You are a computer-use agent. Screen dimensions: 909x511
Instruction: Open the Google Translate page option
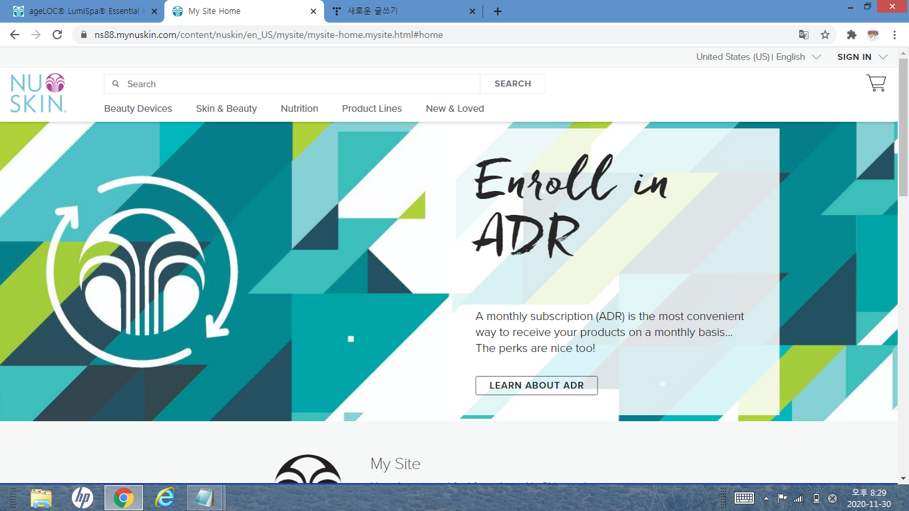(804, 35)
